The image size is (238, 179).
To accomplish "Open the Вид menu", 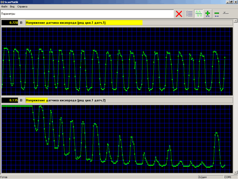I will [12, 7].
